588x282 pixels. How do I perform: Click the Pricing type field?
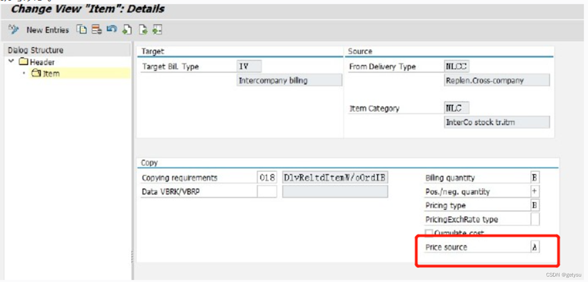coord(535,205)
